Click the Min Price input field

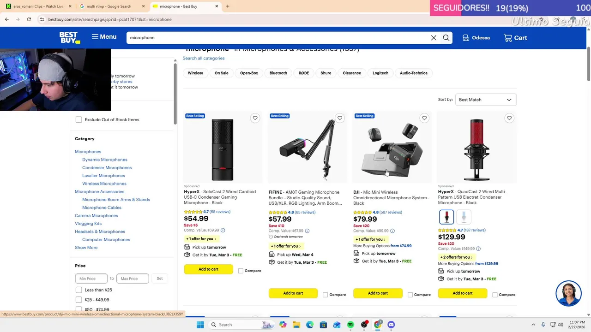(x=91, y=279)
